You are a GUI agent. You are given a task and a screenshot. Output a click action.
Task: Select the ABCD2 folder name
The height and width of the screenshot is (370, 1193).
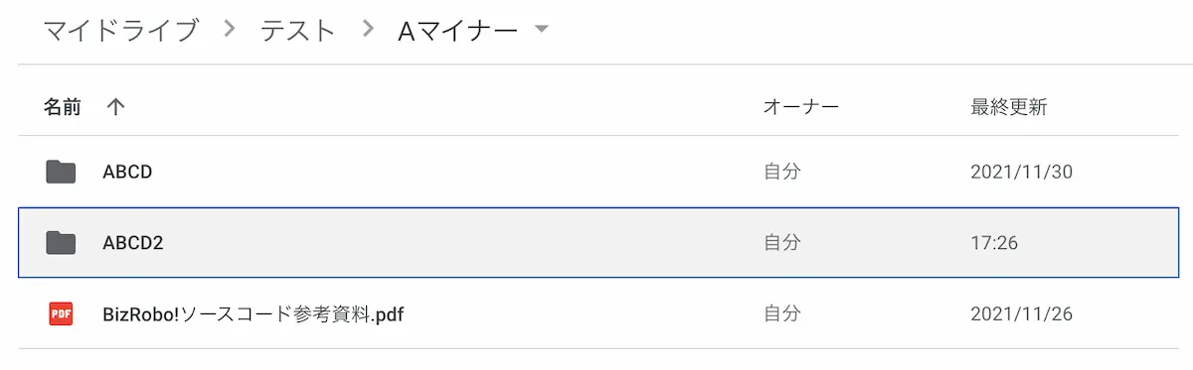(x=132, y=242)
